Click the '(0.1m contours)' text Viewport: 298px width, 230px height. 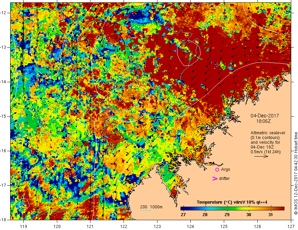[x=265, y=138]
